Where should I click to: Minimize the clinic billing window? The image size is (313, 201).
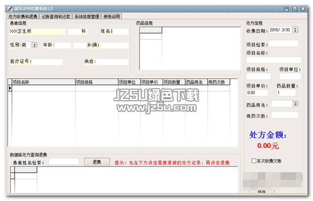coord(287,9)
